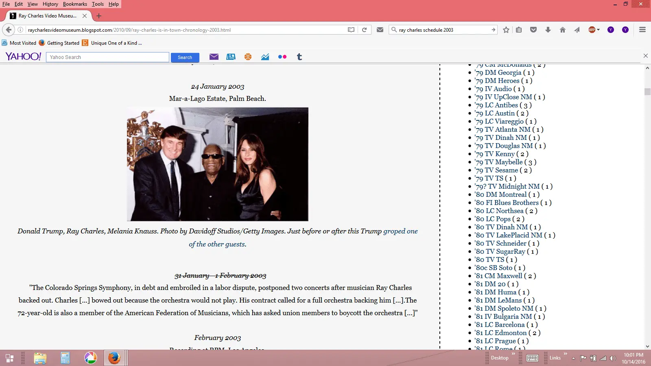This screenshot has width=651, height=366.
Task: Open the new tab plus button
Action: [x=99, y=16]
